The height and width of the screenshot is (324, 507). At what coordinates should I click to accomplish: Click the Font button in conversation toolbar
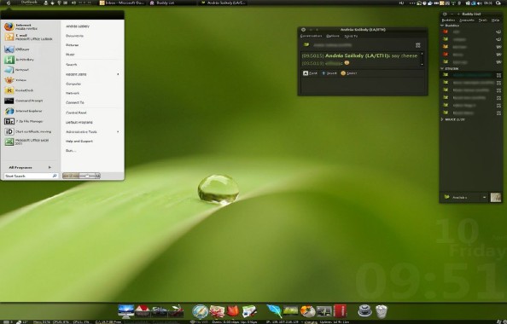tap(310, 73)
